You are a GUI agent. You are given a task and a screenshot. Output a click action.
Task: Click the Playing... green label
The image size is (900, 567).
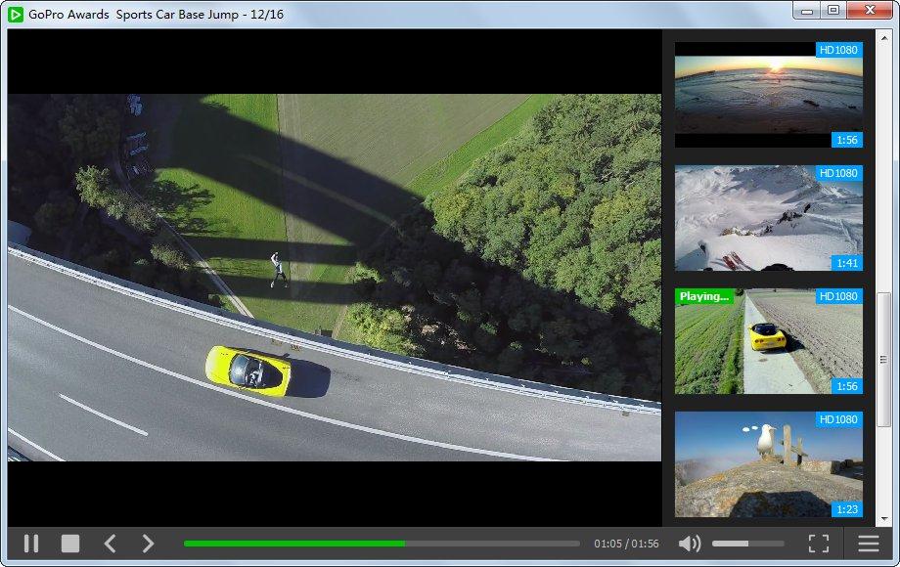pos(704,296)
